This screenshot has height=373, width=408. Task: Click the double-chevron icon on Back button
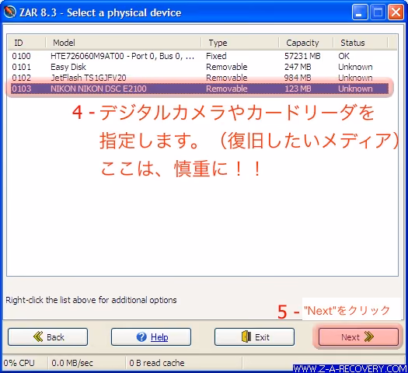(38, 336)
